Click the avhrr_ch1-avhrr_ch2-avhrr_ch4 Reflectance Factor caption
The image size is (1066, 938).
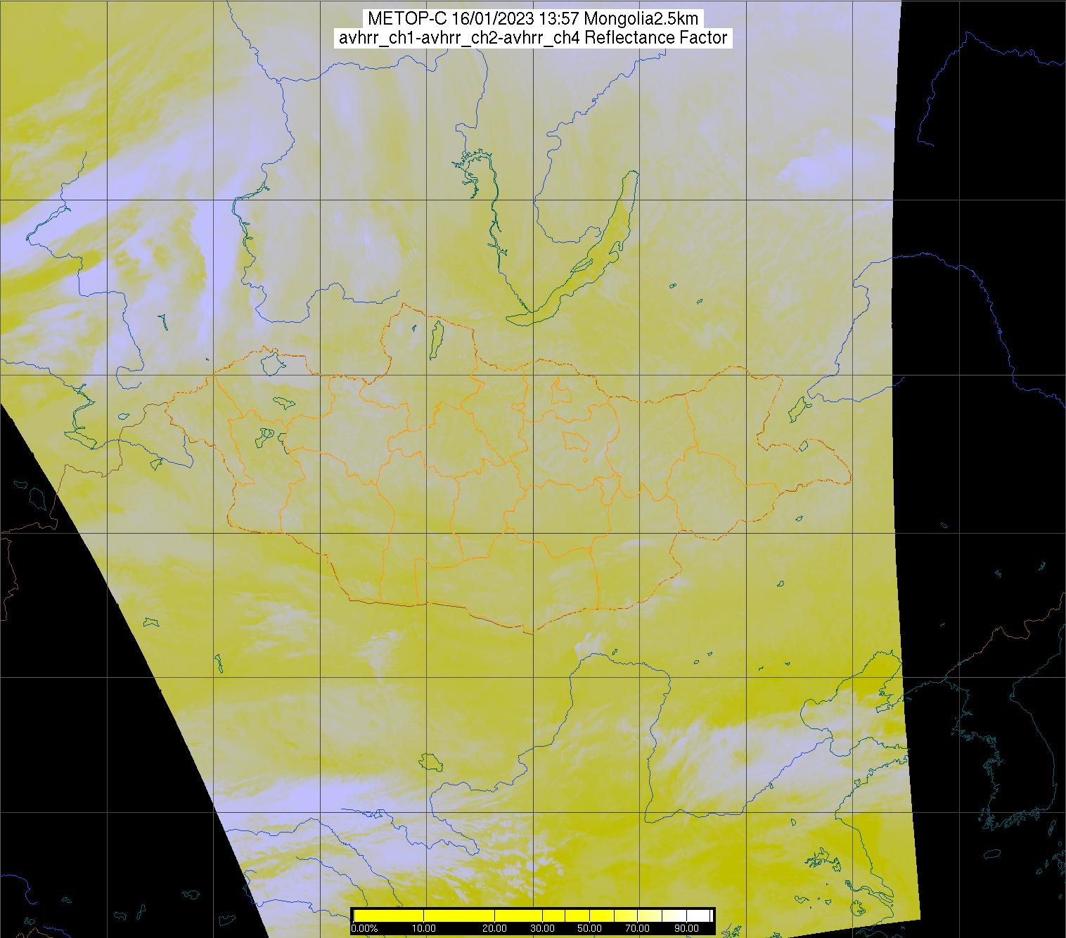click(533, 38)
